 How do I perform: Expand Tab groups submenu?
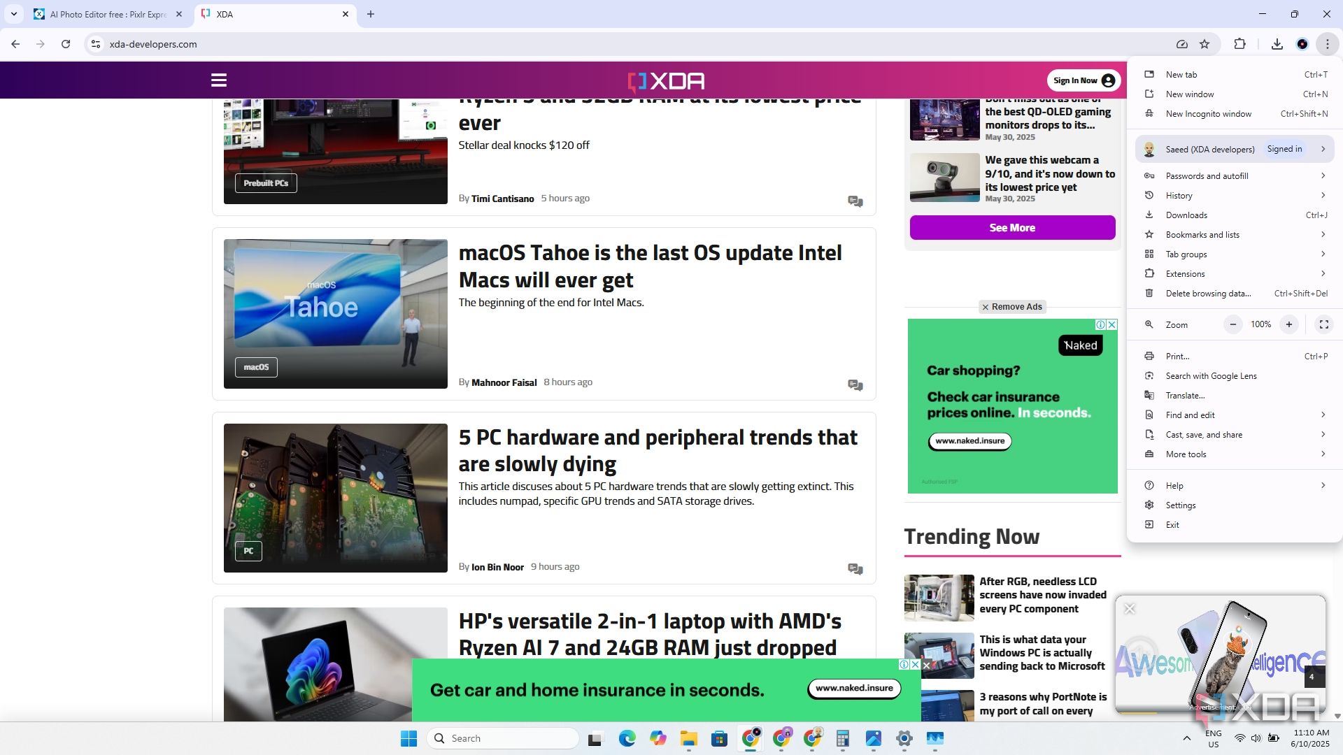click(x=1235, y=254)
